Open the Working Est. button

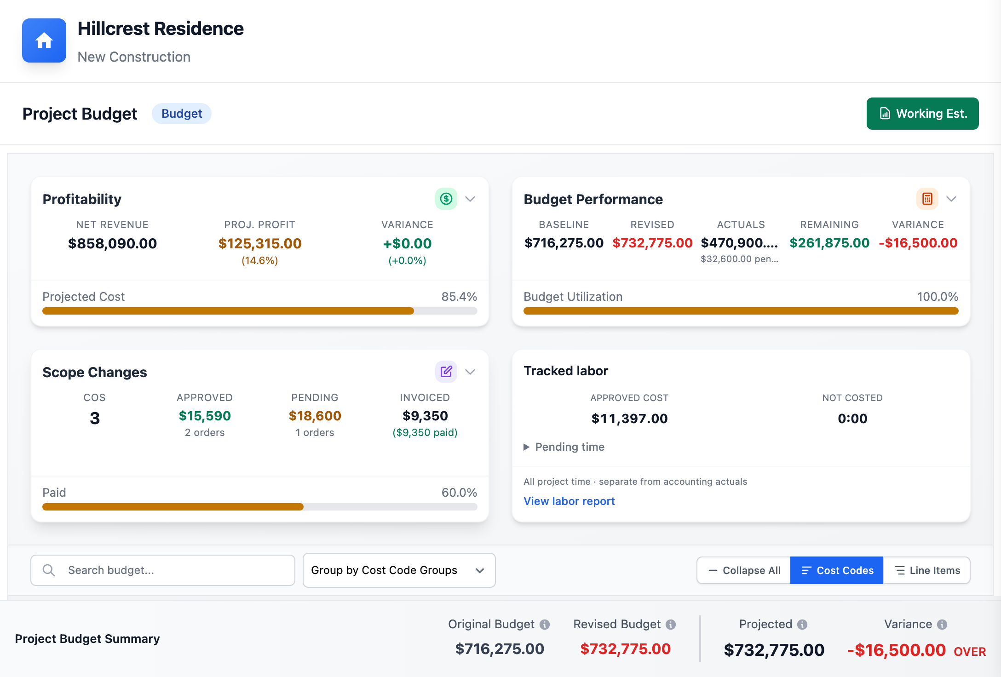(x=922, y=114)
